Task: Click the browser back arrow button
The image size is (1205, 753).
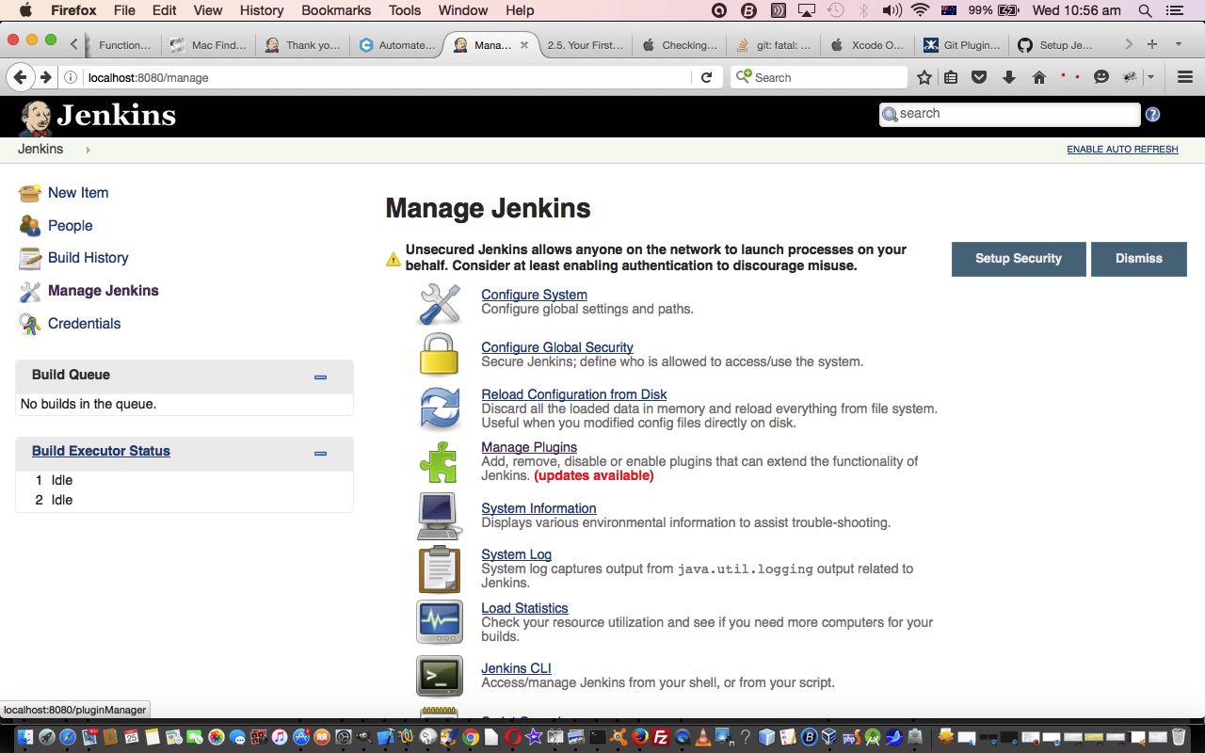Action: tap(21, 77)
